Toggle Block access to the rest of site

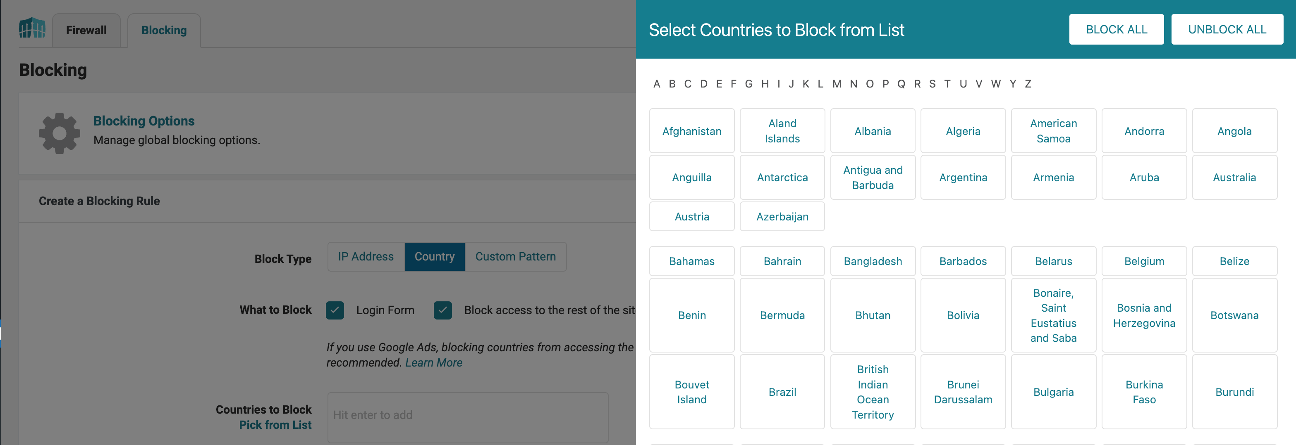442,310
